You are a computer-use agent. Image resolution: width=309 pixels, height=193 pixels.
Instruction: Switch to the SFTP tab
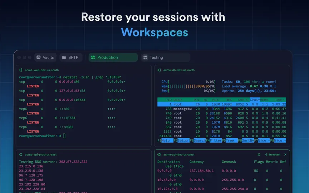[71, 57]
